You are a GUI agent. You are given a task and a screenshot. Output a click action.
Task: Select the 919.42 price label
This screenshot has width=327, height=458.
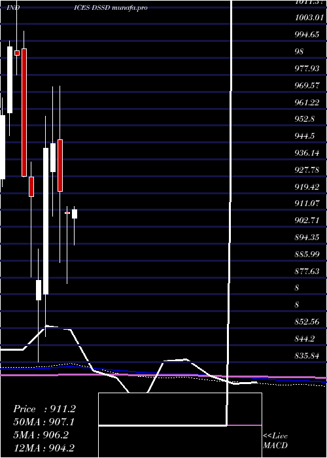(x=307, y=187)
